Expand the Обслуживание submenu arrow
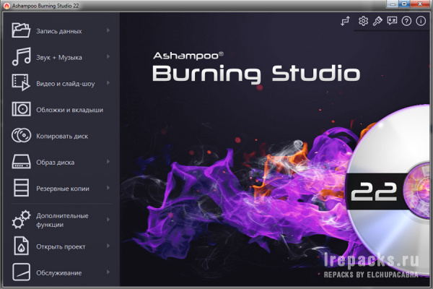The width and height of the screenshot is (433, 289). pyautogui.click(x=108, y=272)
